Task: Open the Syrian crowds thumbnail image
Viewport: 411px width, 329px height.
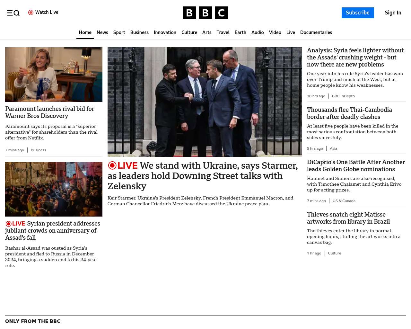Action: click(54, 189)
